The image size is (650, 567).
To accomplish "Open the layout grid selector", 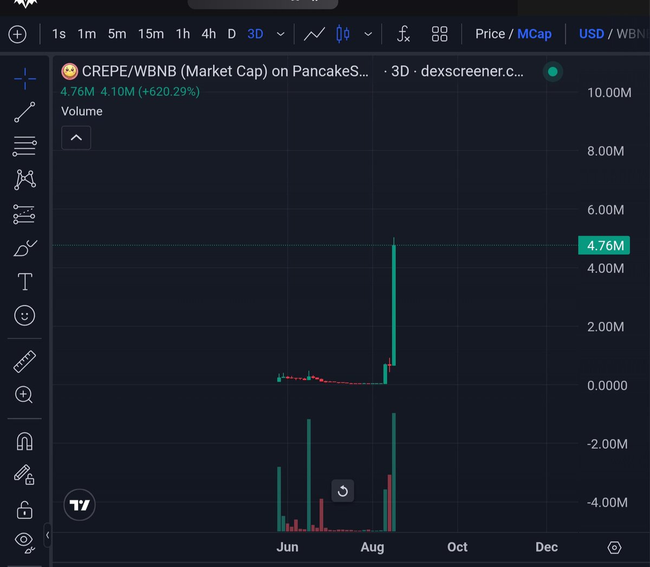I will (x=439, y=34).
